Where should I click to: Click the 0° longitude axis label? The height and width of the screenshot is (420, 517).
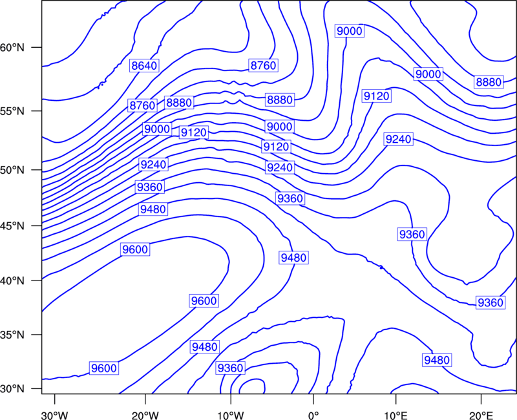(313, 415)
